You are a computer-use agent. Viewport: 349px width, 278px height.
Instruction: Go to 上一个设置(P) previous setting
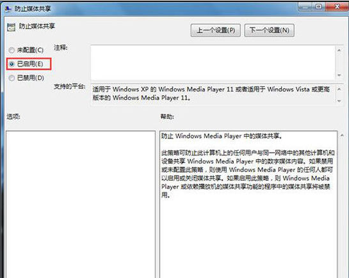(215, 30)
